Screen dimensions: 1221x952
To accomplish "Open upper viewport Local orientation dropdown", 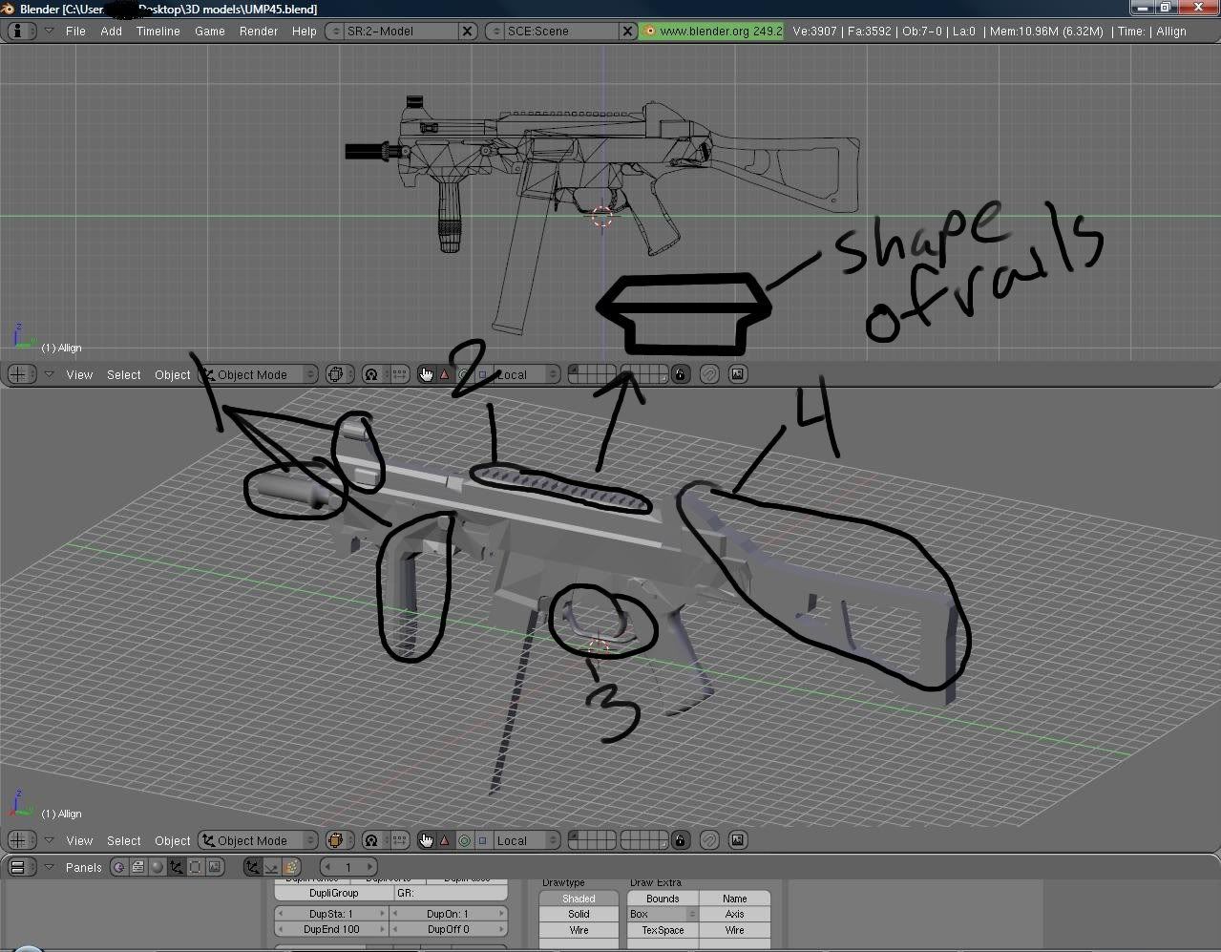I will [x=525, y=374].
